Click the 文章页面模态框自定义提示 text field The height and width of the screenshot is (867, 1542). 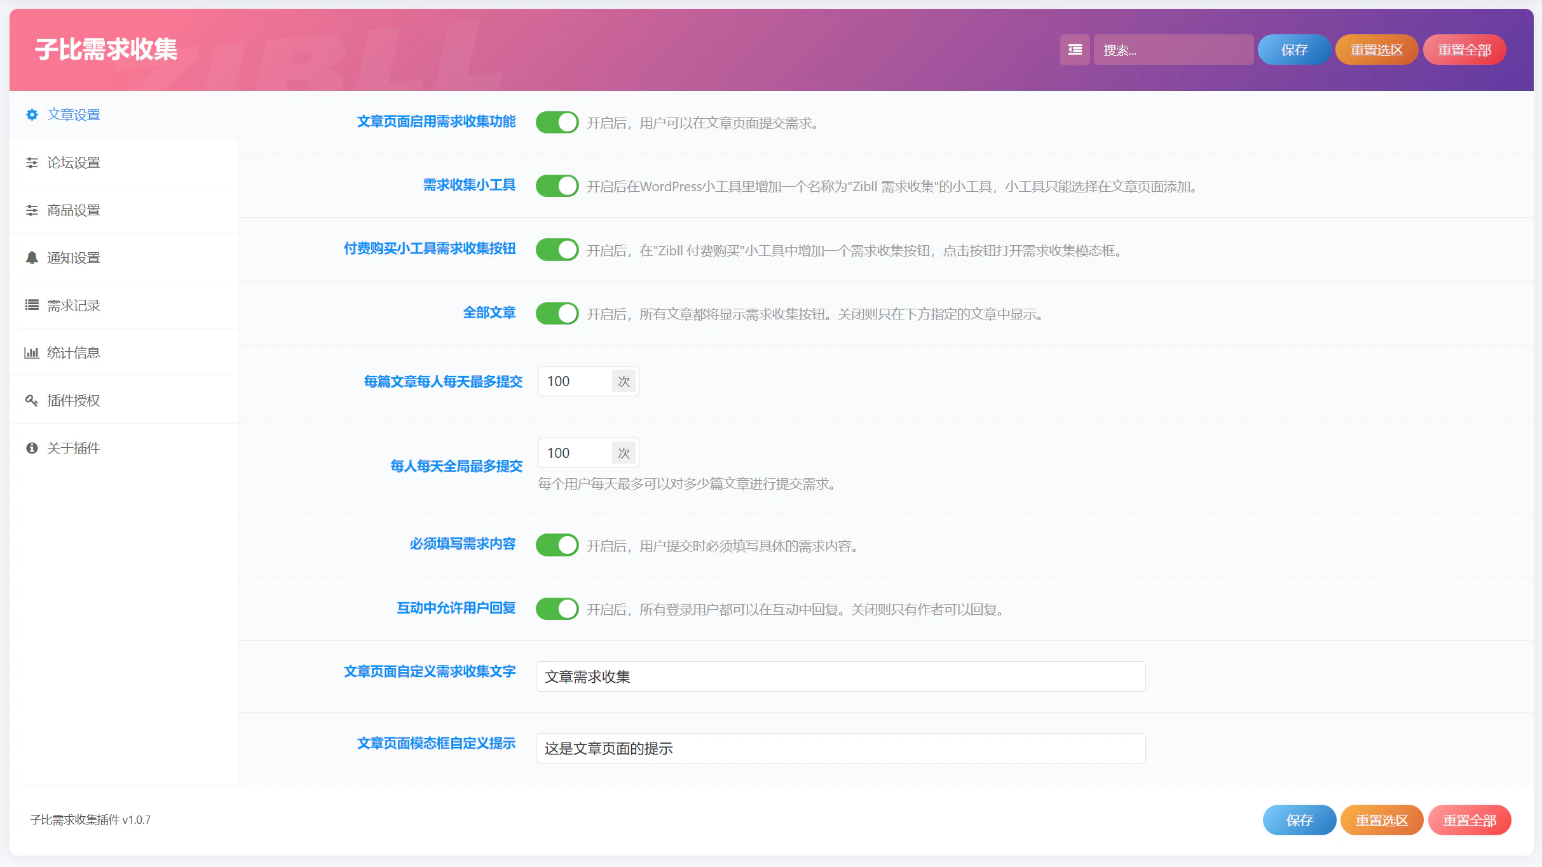pos(840,748)
